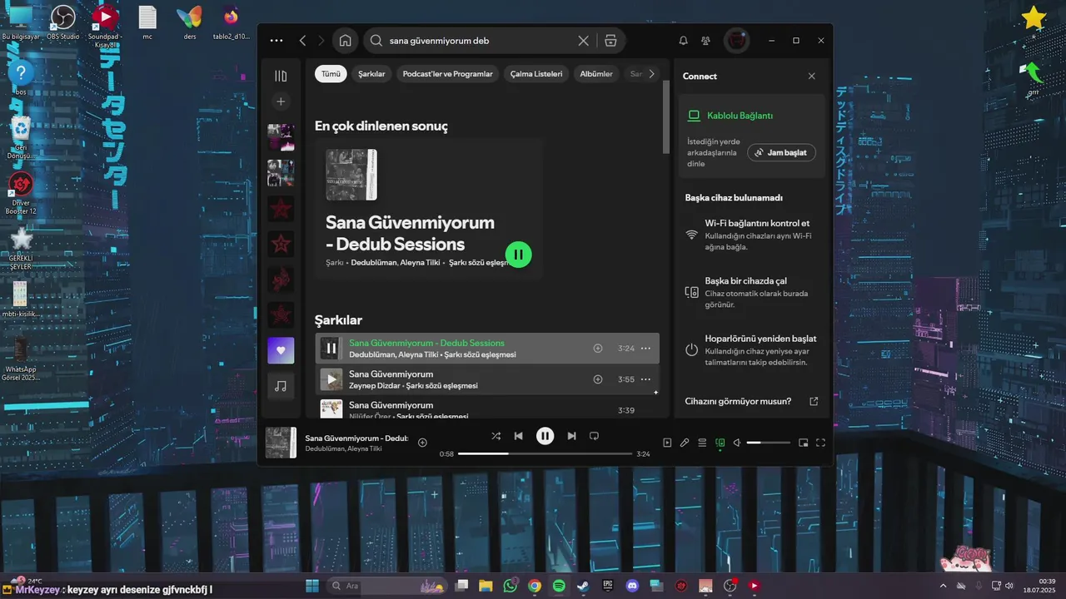Image resolution: width=1066 pixels, height=599 pixels.
Task: Open Now Playing view
Action: click(x=667, y=443)
